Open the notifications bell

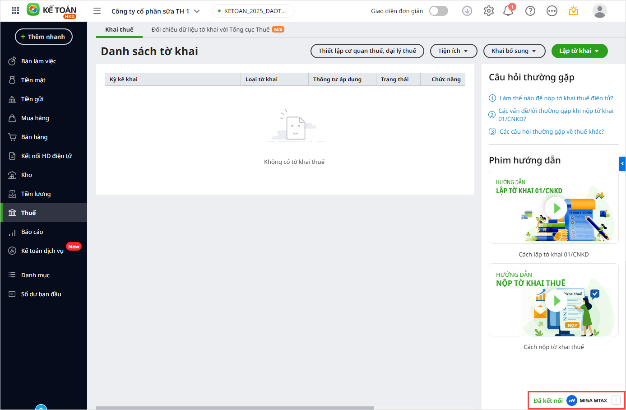click(x=509, y=11)
